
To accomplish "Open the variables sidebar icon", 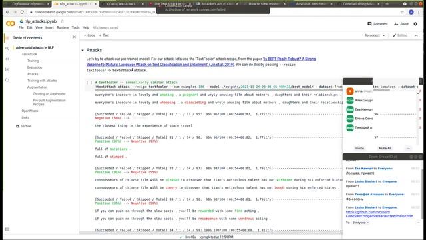I will [7, 69].
